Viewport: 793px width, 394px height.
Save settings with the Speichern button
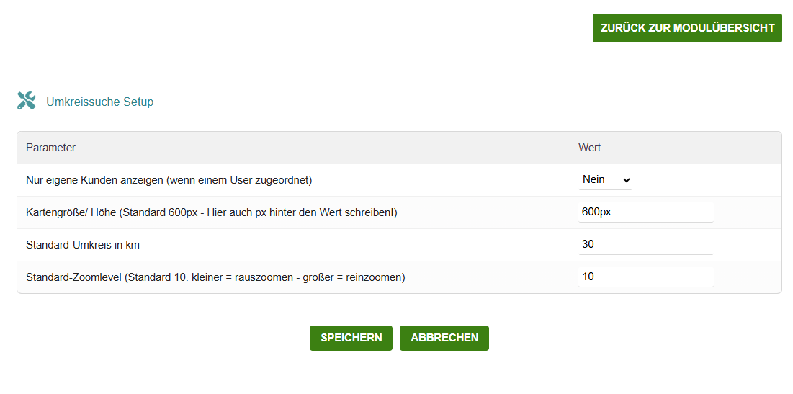(x=351, y=338)
